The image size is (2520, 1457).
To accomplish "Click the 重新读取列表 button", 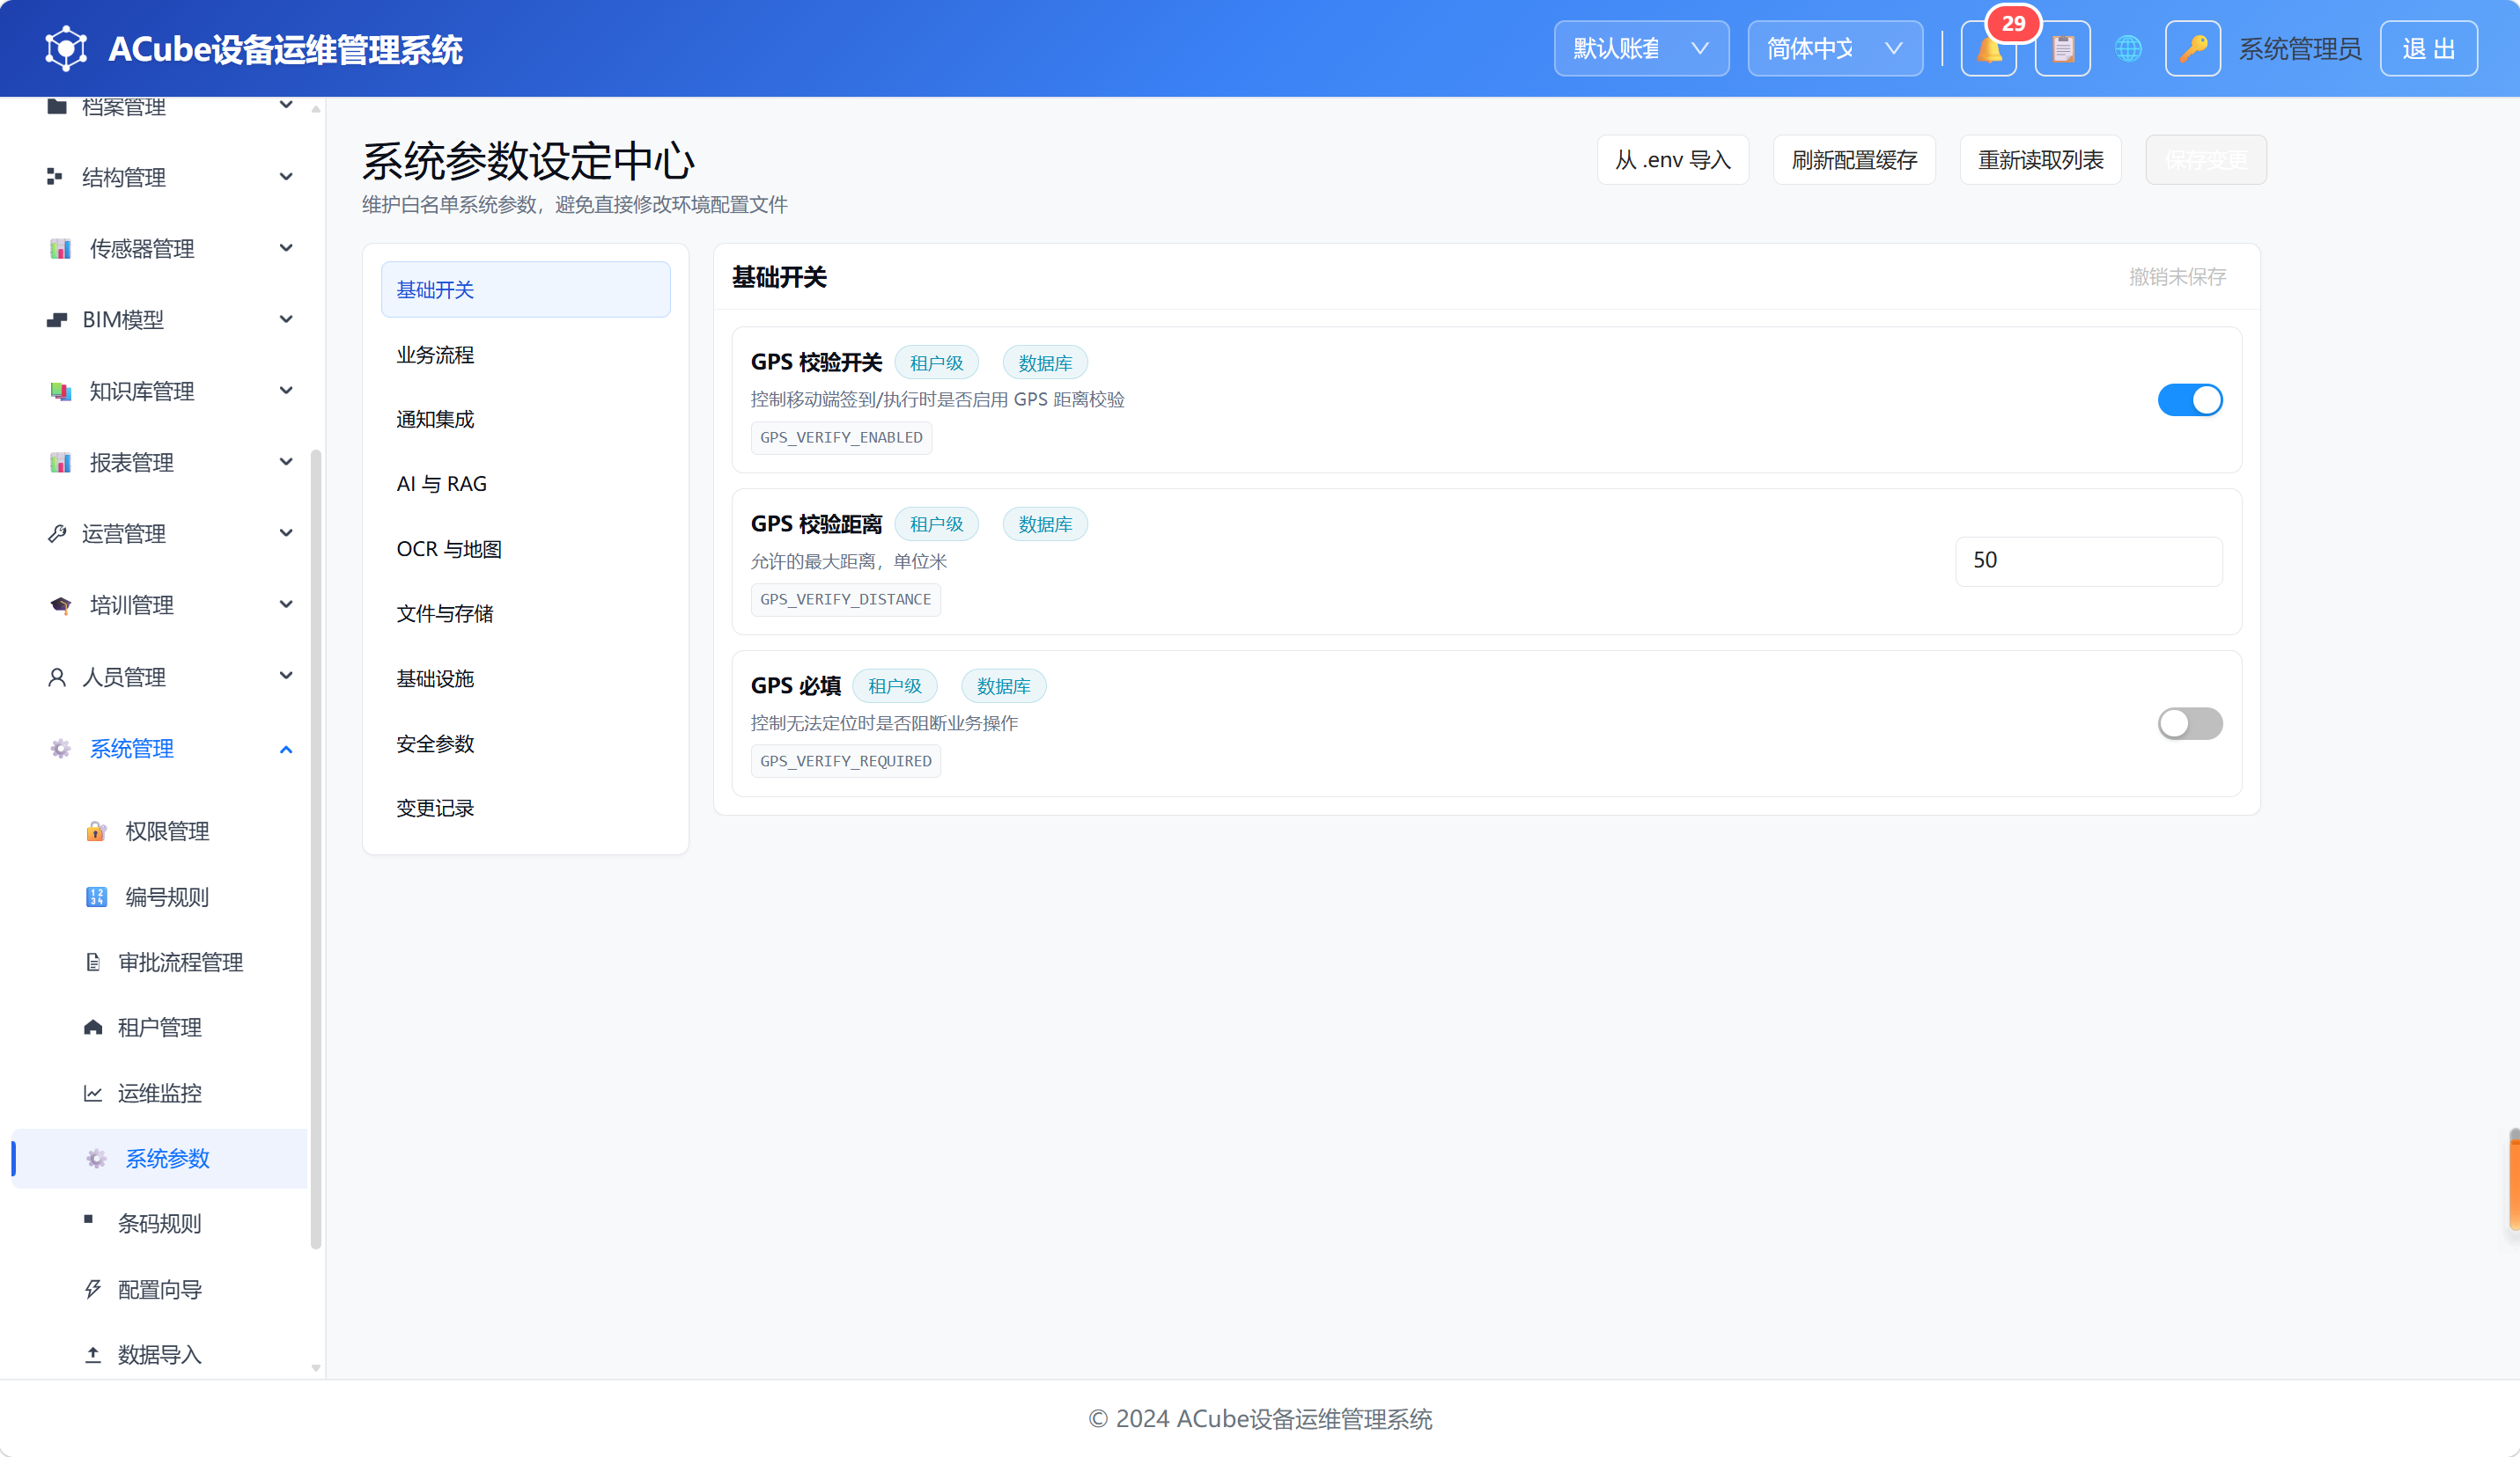I will 2040,160.
